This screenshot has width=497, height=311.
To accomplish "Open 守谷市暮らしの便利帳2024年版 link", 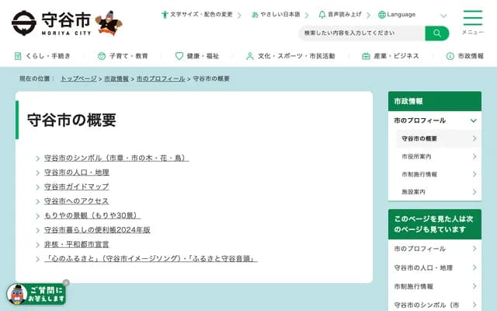I will point(97,230).
